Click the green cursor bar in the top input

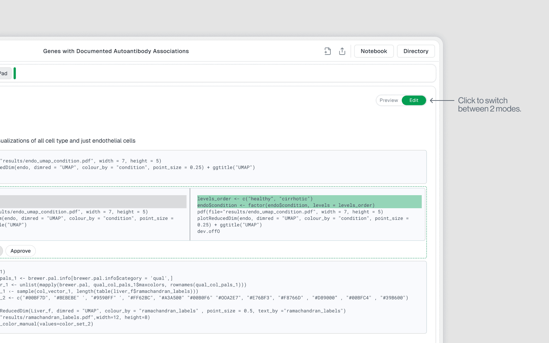(15, 73)
